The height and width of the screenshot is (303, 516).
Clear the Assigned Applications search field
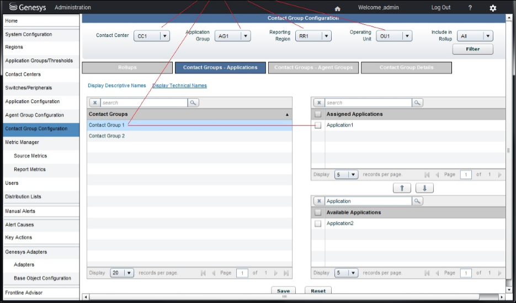[319, 103]
